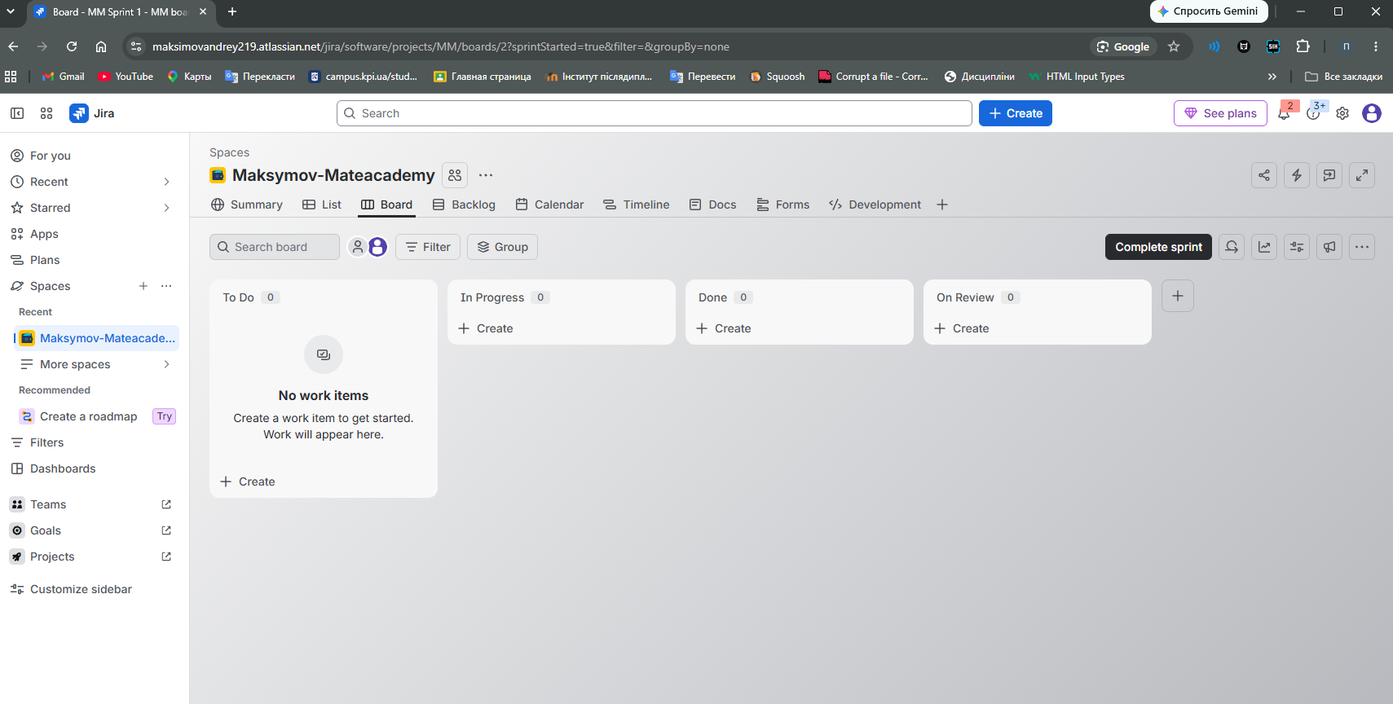Open the help icon with 3+ badge

click(1313, 113)
